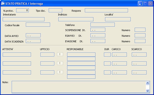Click the first row DUR field
This screenshot has height=95, width=154.
[x=107, y=54]
